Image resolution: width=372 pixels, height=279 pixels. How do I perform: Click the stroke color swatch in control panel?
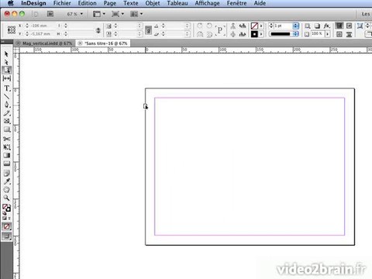tap(254, 34)
